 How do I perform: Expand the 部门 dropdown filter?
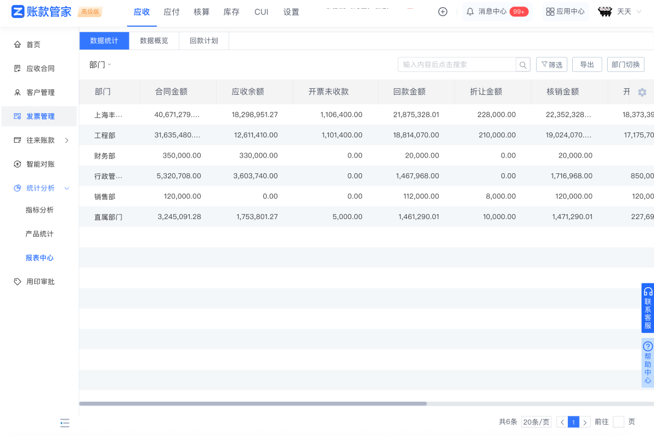click(x=100, y=65)
